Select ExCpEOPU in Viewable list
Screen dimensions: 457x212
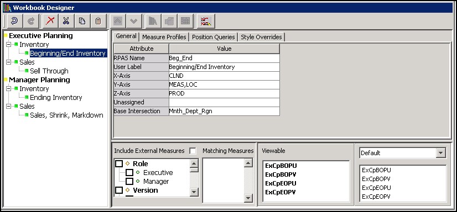coord(281,183)
